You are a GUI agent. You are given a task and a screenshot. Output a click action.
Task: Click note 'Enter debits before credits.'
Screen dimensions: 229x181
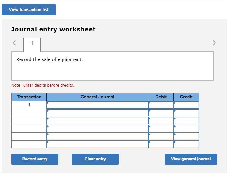click(x=49, y=85)
